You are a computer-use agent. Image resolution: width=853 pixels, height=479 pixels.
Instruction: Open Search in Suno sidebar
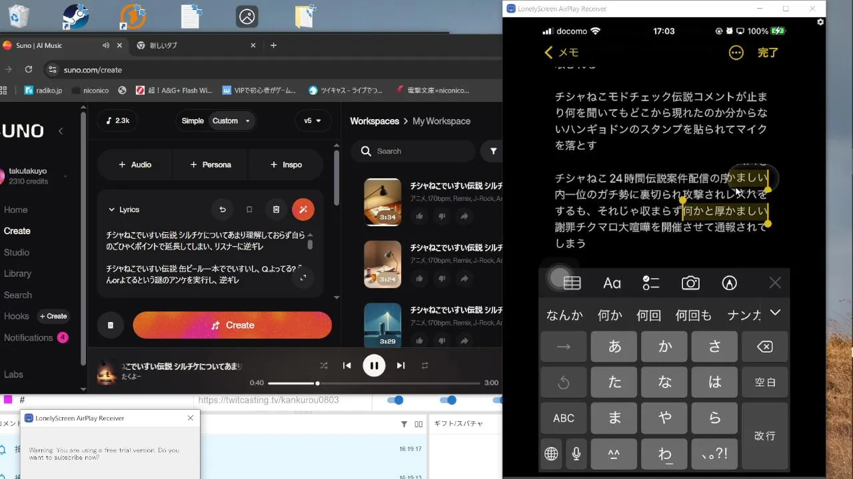click(18, 295)
